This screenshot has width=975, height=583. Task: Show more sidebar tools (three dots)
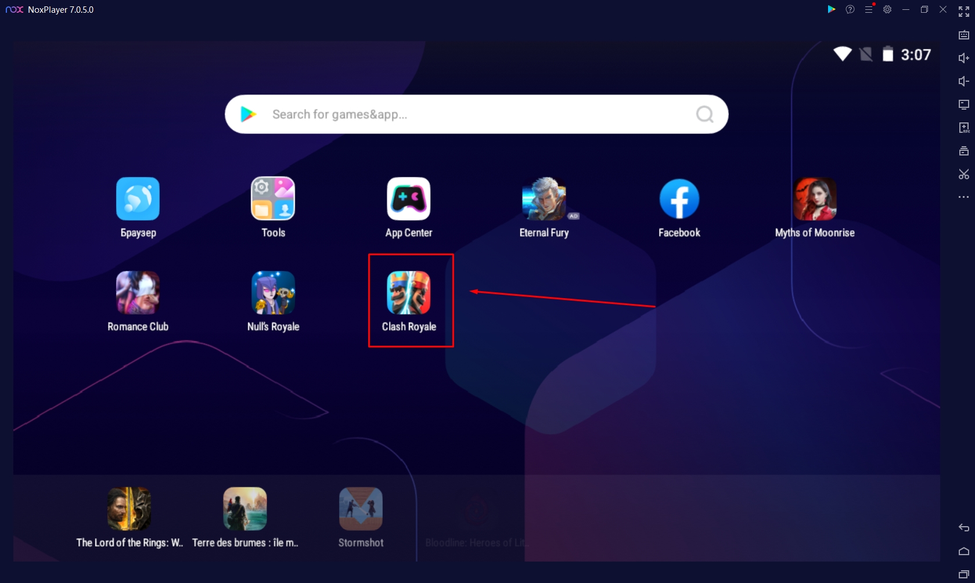click(964, 197)
